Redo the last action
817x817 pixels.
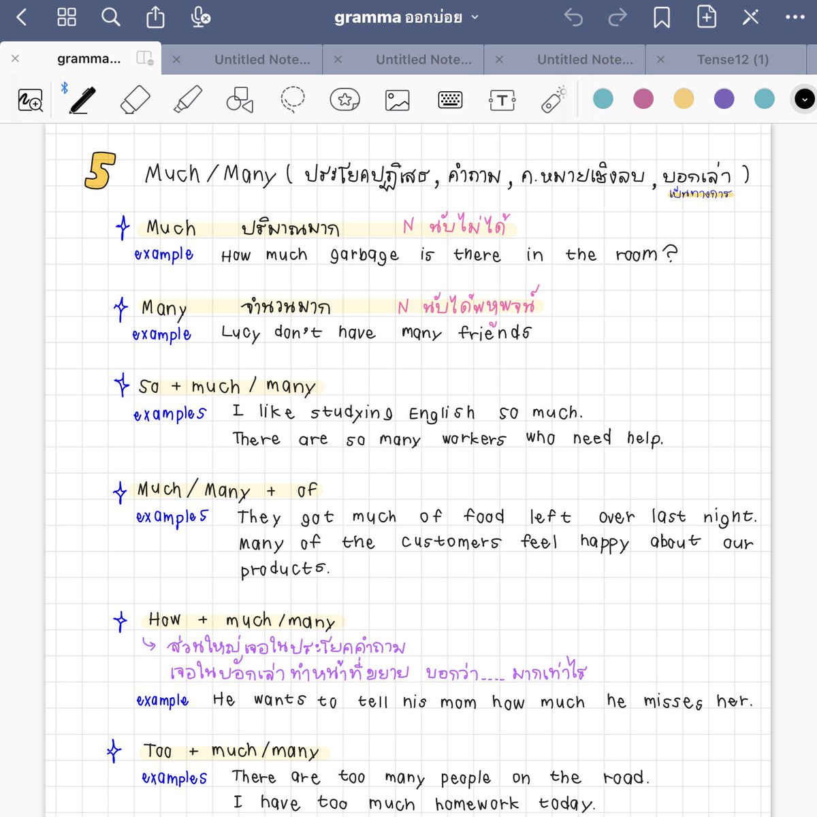617,17
